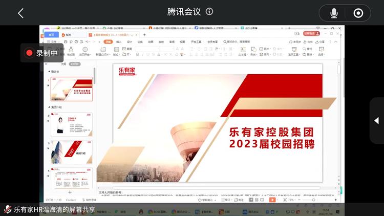
Task: Expand the side panel with the left arrow
Action: pyautogui.click(x=376, y=121)
